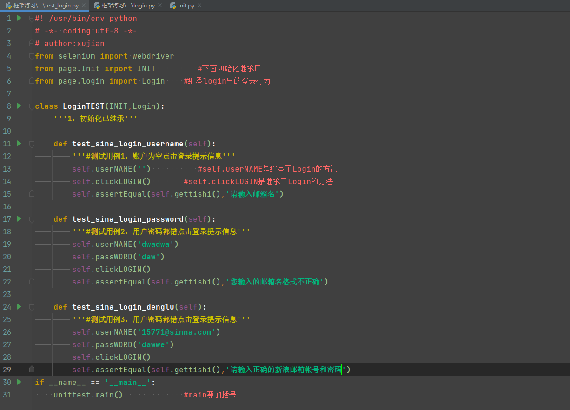This screenshot has height=410, width=570.
Task: Click Login in the page.login import line
Action: (153, 81)
